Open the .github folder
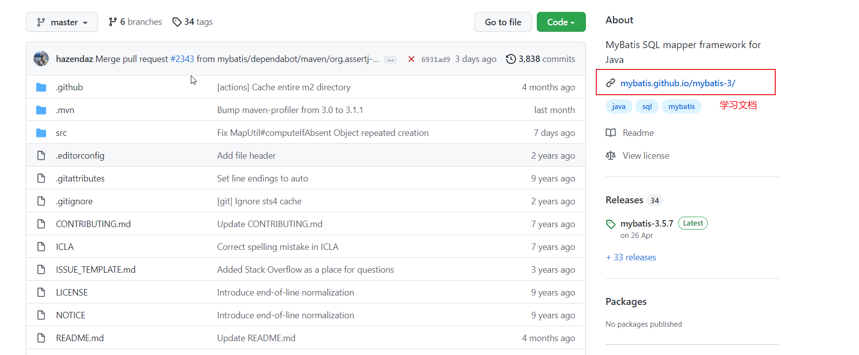Screen dimensions: 859x355 (69, 87)
